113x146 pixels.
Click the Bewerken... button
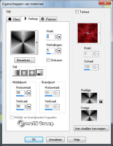25,60
